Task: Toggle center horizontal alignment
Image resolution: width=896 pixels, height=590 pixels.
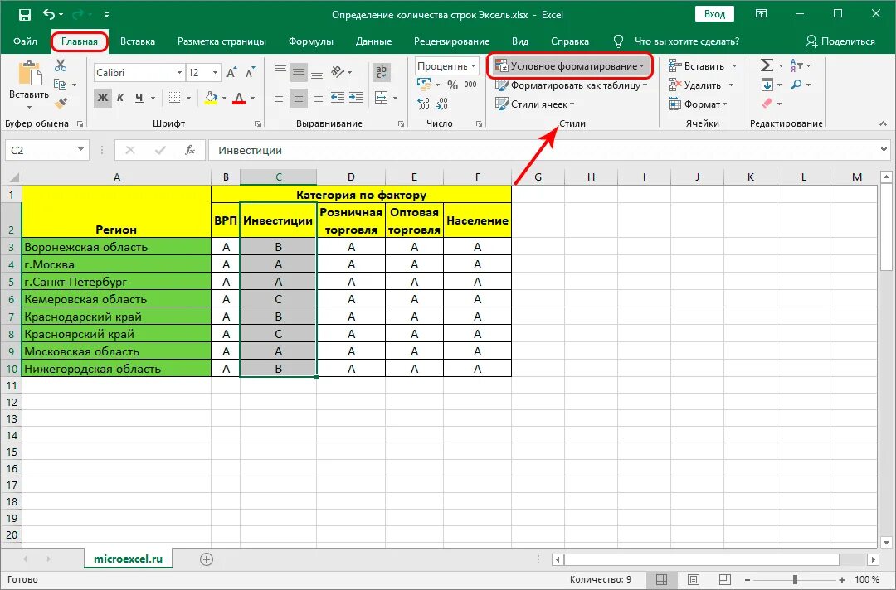Action: 299,98
